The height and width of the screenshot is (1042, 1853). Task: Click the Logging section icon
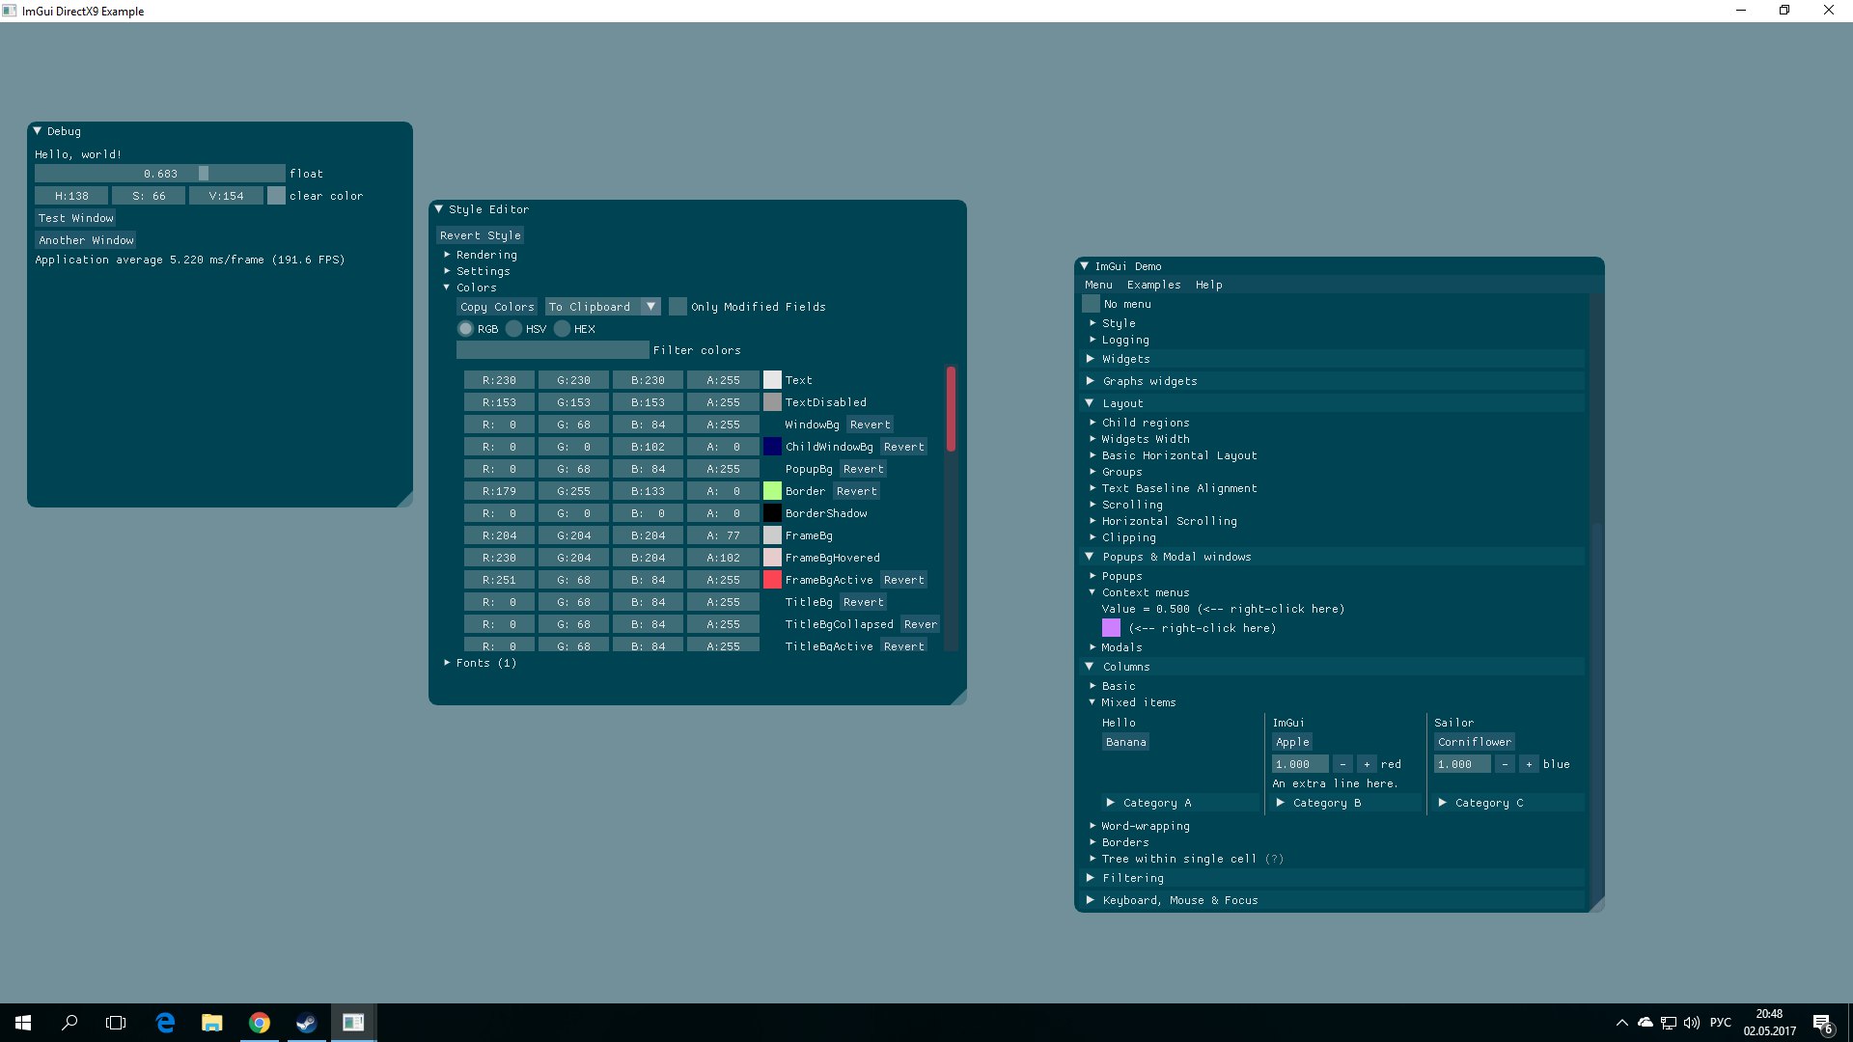coord(1092,340)
